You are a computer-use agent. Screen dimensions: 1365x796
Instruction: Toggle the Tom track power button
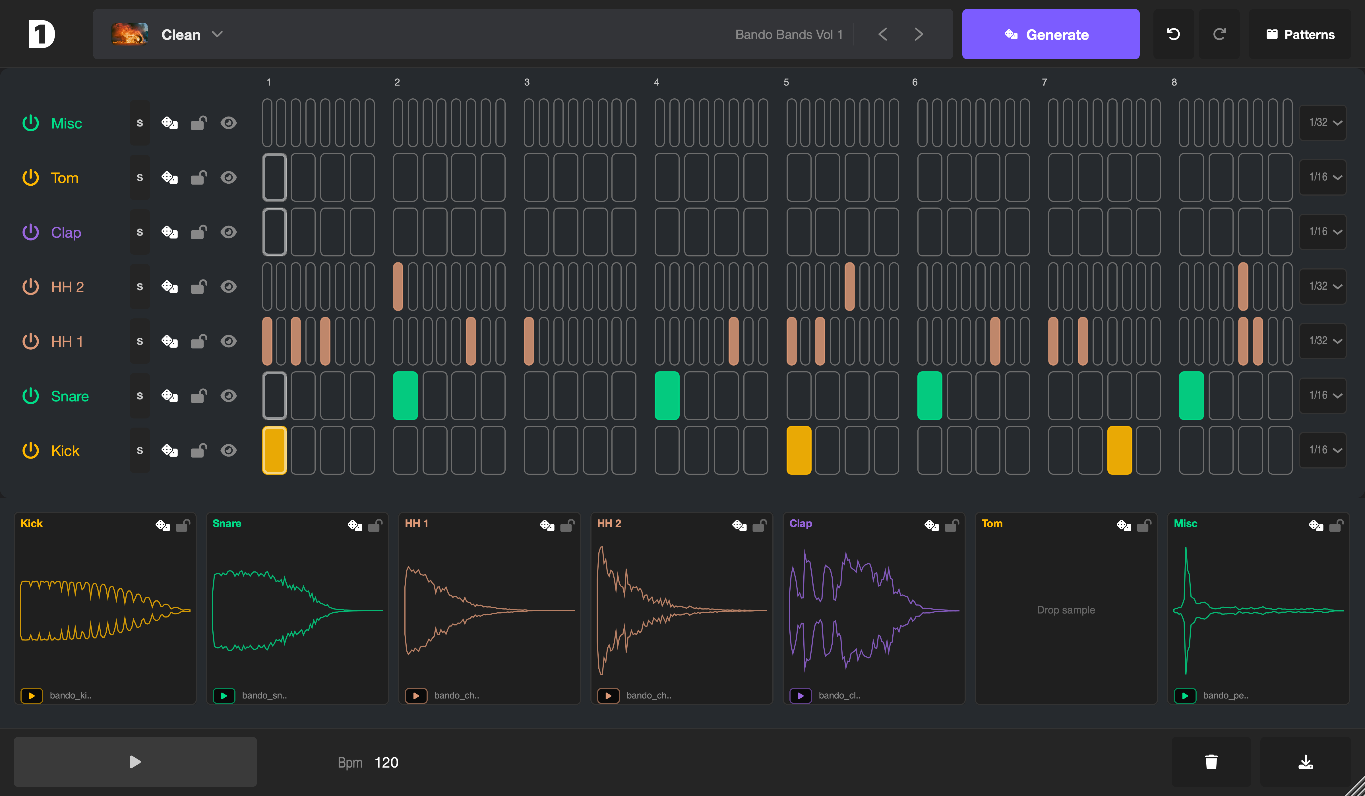pos(31,178)
